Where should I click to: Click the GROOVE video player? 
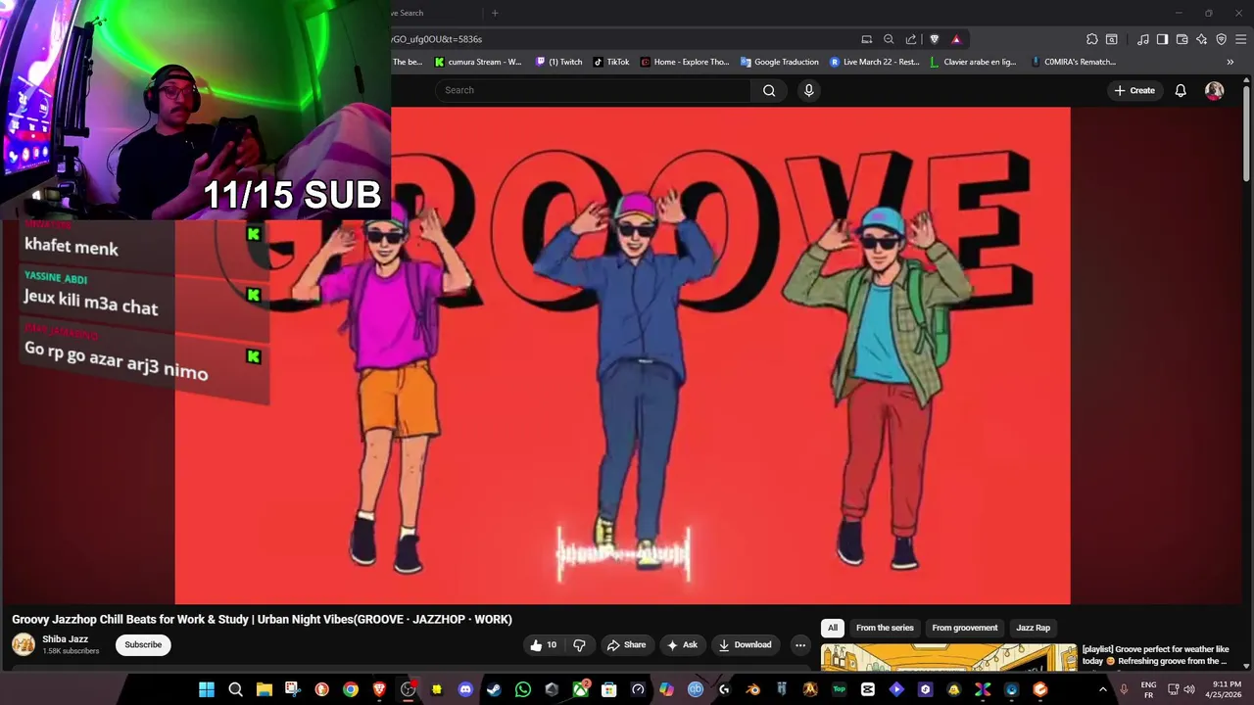click(622, 355)
